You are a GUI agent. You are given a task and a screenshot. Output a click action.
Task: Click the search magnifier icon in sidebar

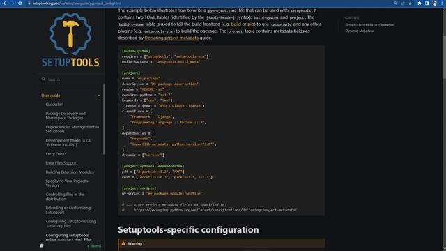(x=43, y=79)
